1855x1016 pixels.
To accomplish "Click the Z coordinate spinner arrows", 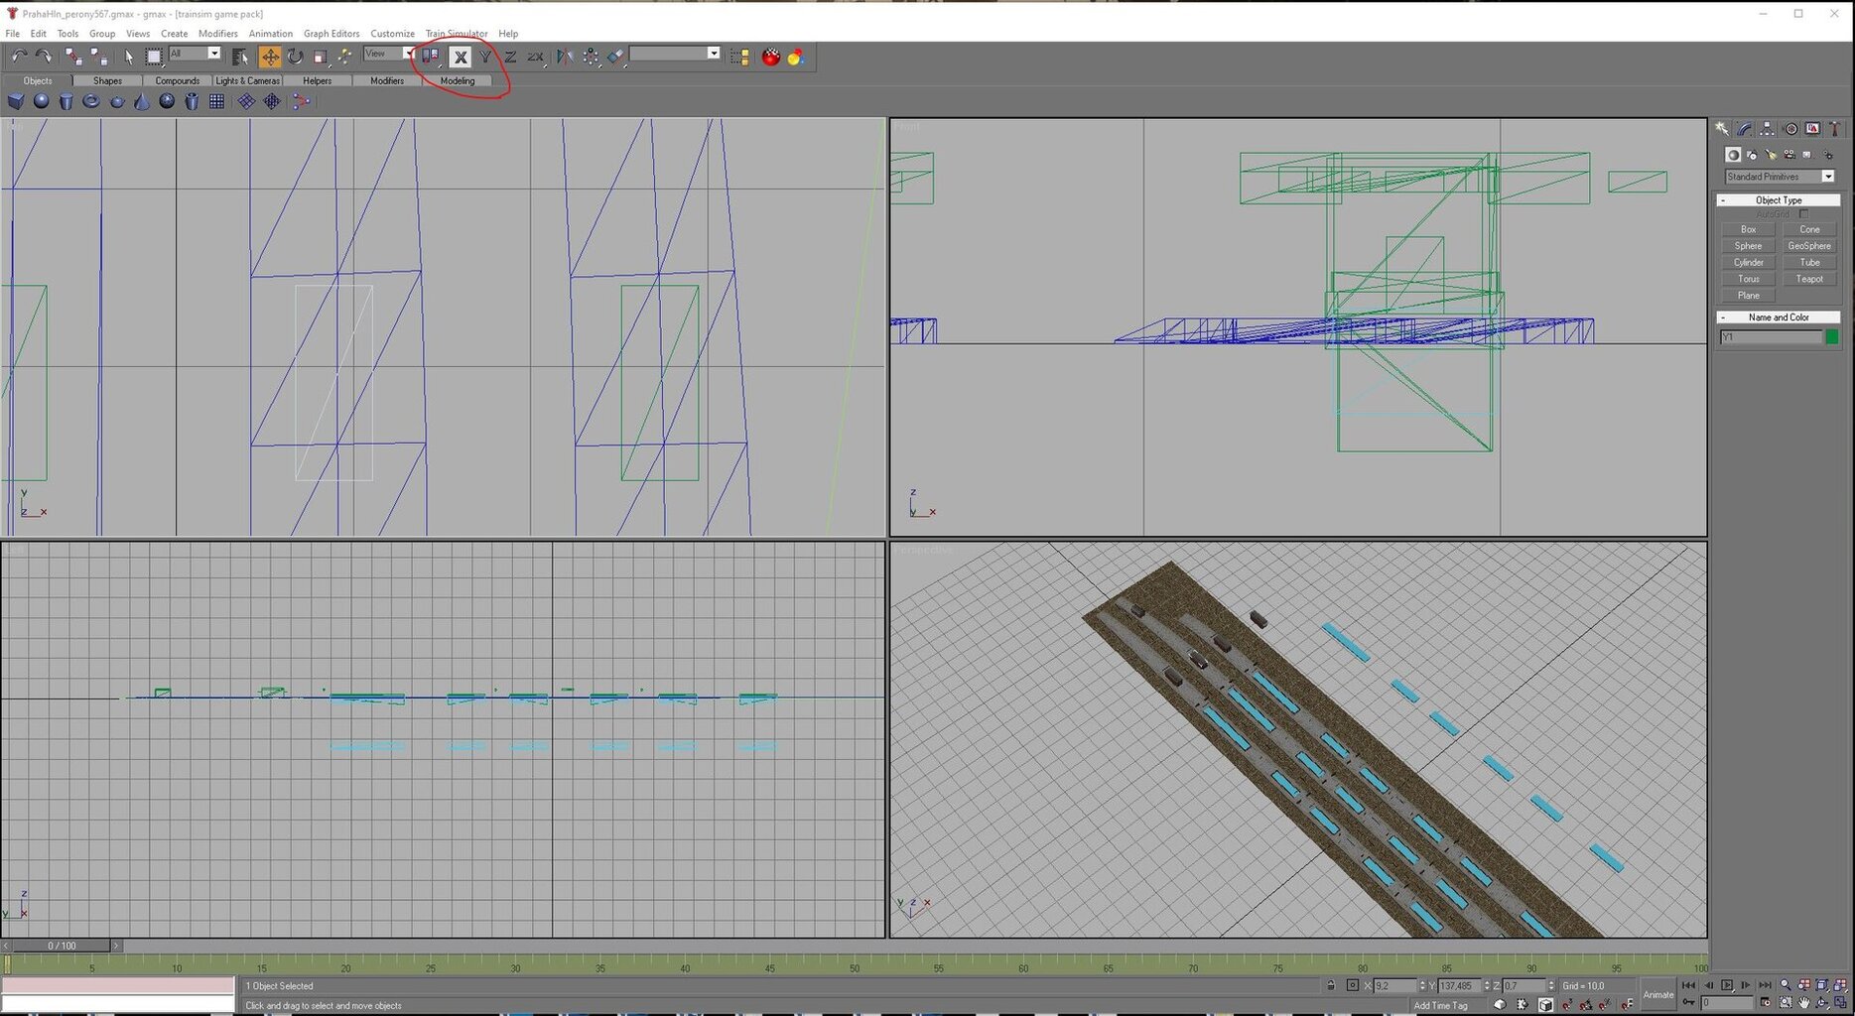I will pyautogui.click(x=1551, y=985).
